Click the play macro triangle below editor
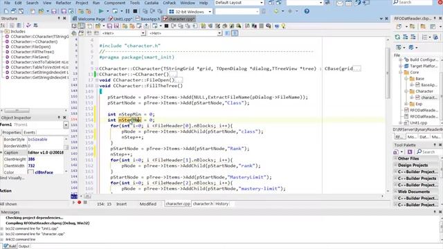The width and height of the screenshot is (443, 249). [x=74, y=203]
